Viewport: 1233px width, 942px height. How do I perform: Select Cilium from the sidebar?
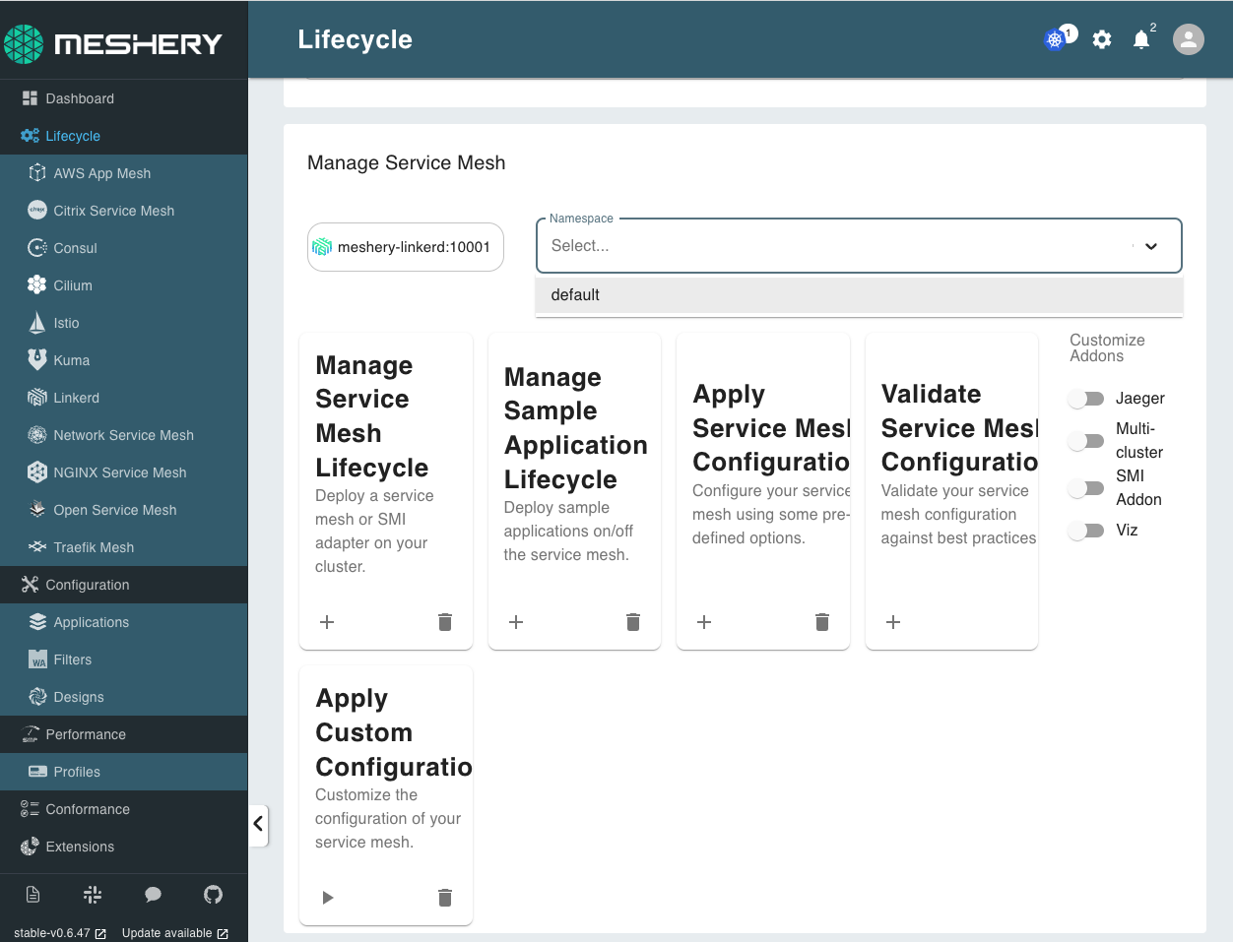tap(71, 284)
